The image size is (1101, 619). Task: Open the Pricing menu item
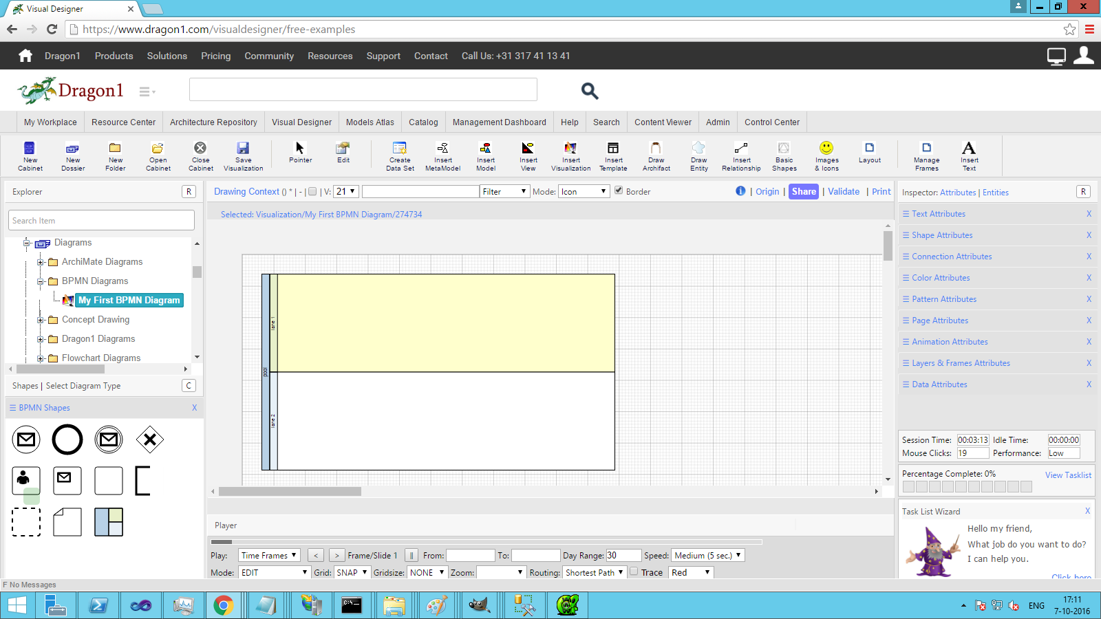(x=215, y=56)
